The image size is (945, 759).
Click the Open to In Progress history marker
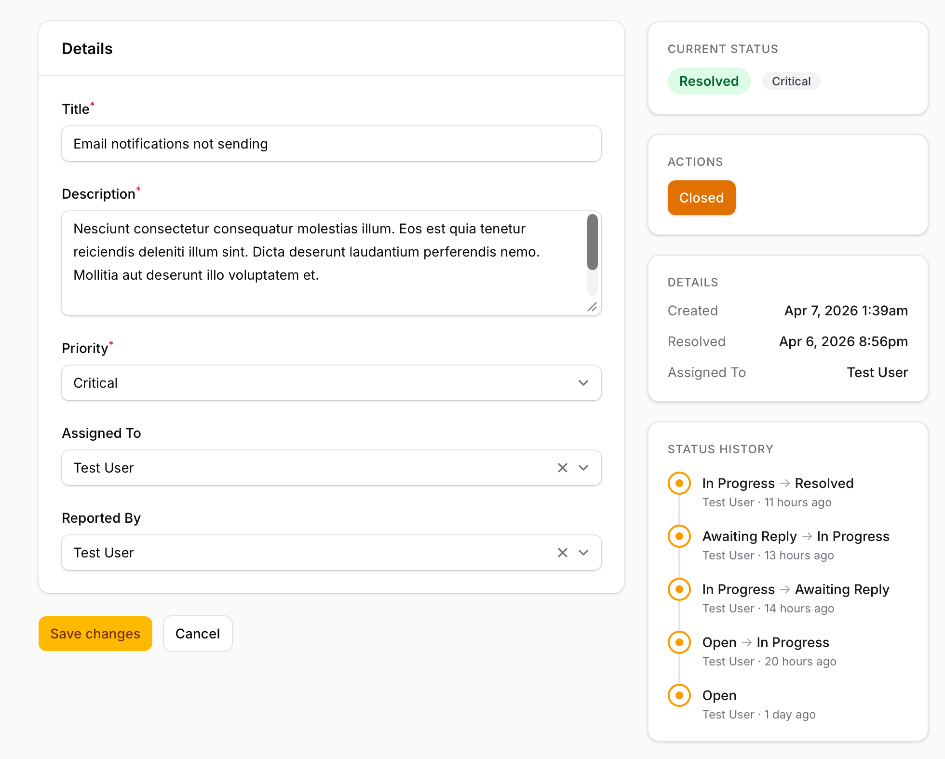coord(679,642)
